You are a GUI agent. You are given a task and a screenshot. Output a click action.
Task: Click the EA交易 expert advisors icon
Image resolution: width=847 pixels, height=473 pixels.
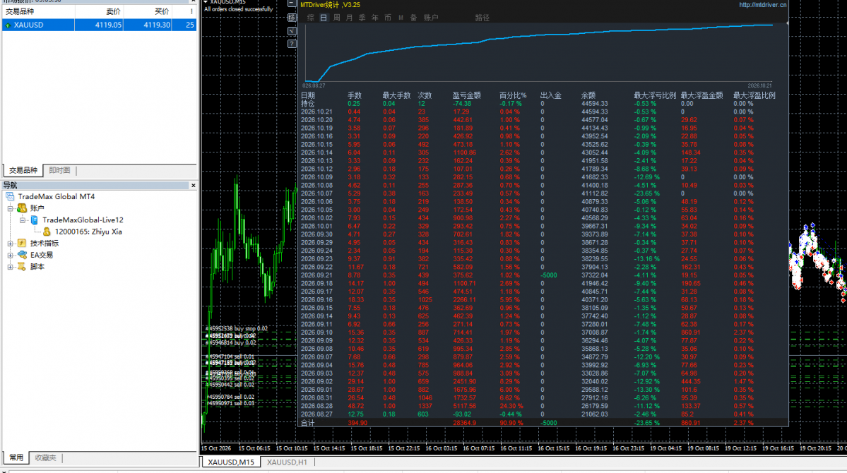tap(22, 255)
